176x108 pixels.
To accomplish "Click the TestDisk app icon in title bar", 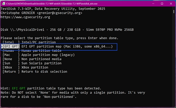I will click(4, 4).
